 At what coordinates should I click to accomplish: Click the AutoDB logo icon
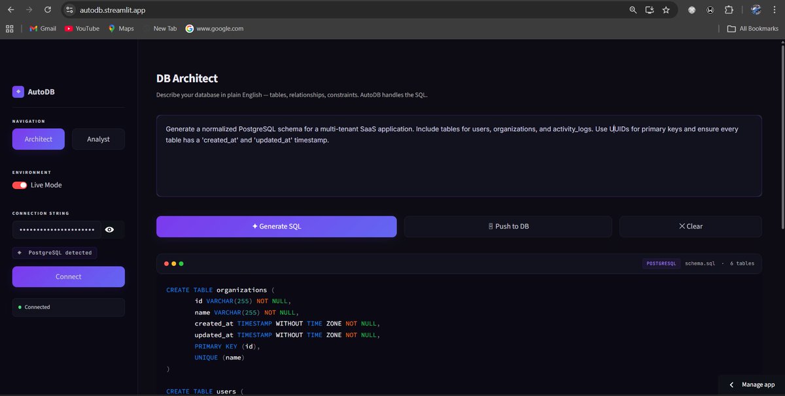(18, 92)
